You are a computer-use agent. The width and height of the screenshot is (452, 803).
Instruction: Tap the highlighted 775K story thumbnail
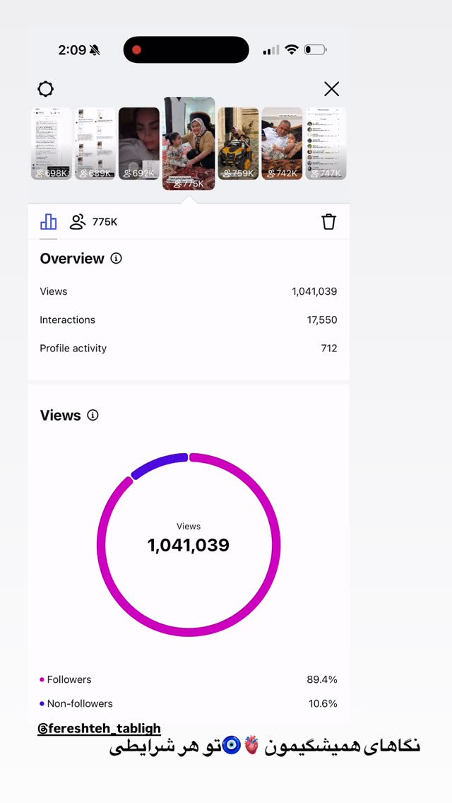click(x=189, y=143)
